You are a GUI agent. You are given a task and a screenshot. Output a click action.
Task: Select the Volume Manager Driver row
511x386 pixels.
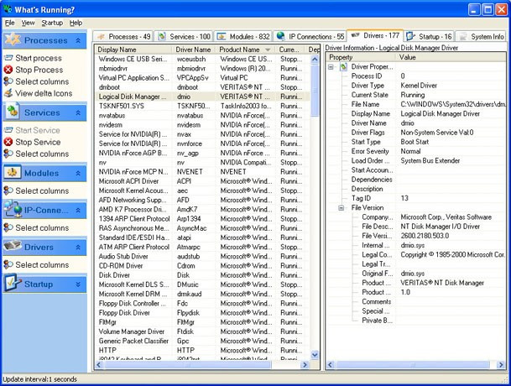[x=202, y=331]
